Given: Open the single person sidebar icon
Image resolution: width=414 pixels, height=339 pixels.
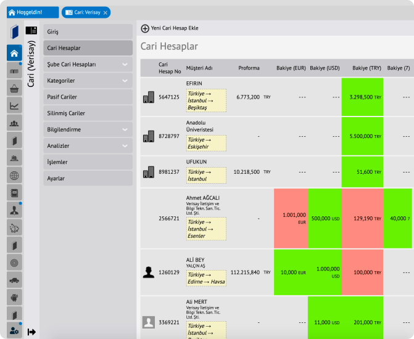Looking at the screenshot, I should [14, 210].
